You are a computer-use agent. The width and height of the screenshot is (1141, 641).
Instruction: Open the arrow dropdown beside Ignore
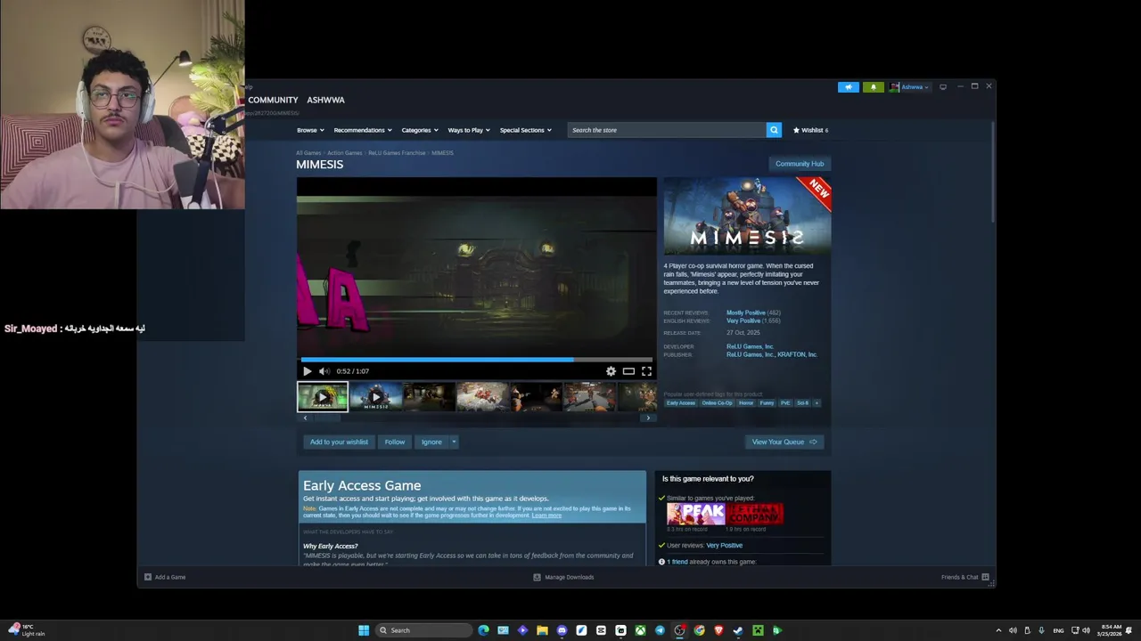click(453, 442)
